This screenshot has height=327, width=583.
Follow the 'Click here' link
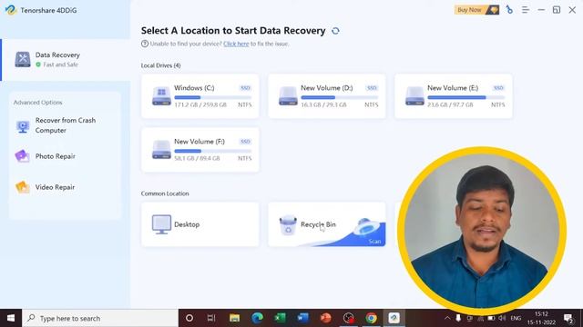[236, 44]
